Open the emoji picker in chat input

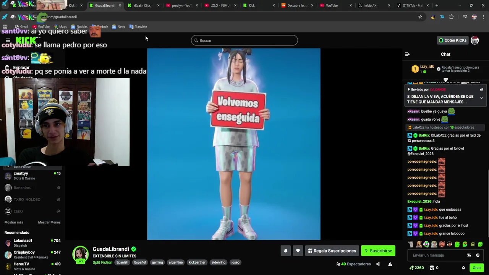[x=478, y=255]
